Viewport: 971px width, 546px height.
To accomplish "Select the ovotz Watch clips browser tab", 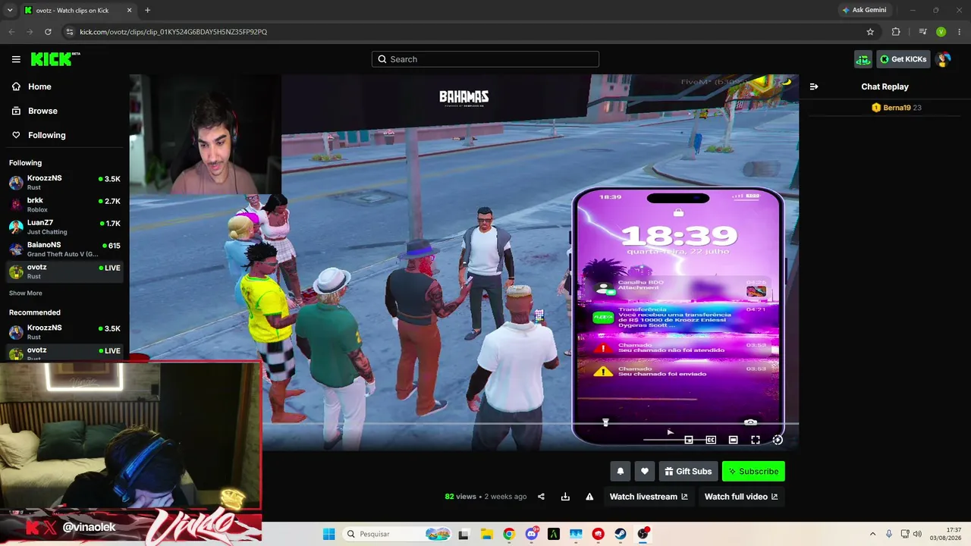I will click(72, 10).
